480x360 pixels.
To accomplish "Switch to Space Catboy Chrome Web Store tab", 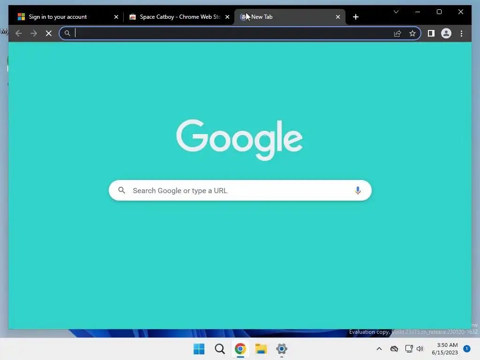I will point(179,17).
